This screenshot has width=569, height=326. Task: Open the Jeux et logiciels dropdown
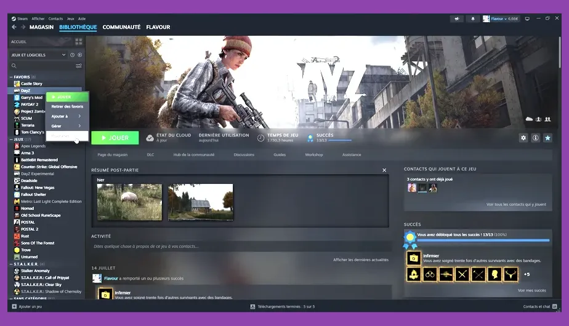38,55
